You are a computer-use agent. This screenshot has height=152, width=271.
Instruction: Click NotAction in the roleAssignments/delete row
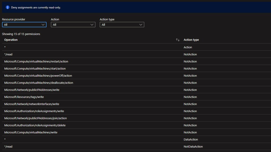click(190, 125)
